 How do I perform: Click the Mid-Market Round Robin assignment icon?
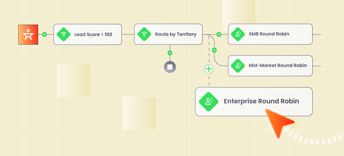[x=238, y=66]
